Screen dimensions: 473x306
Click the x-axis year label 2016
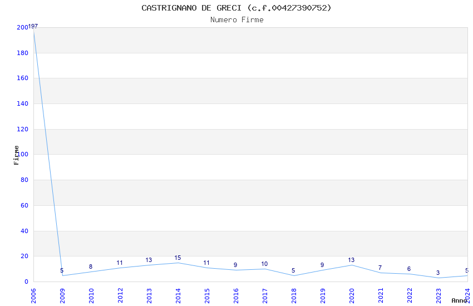236,295
